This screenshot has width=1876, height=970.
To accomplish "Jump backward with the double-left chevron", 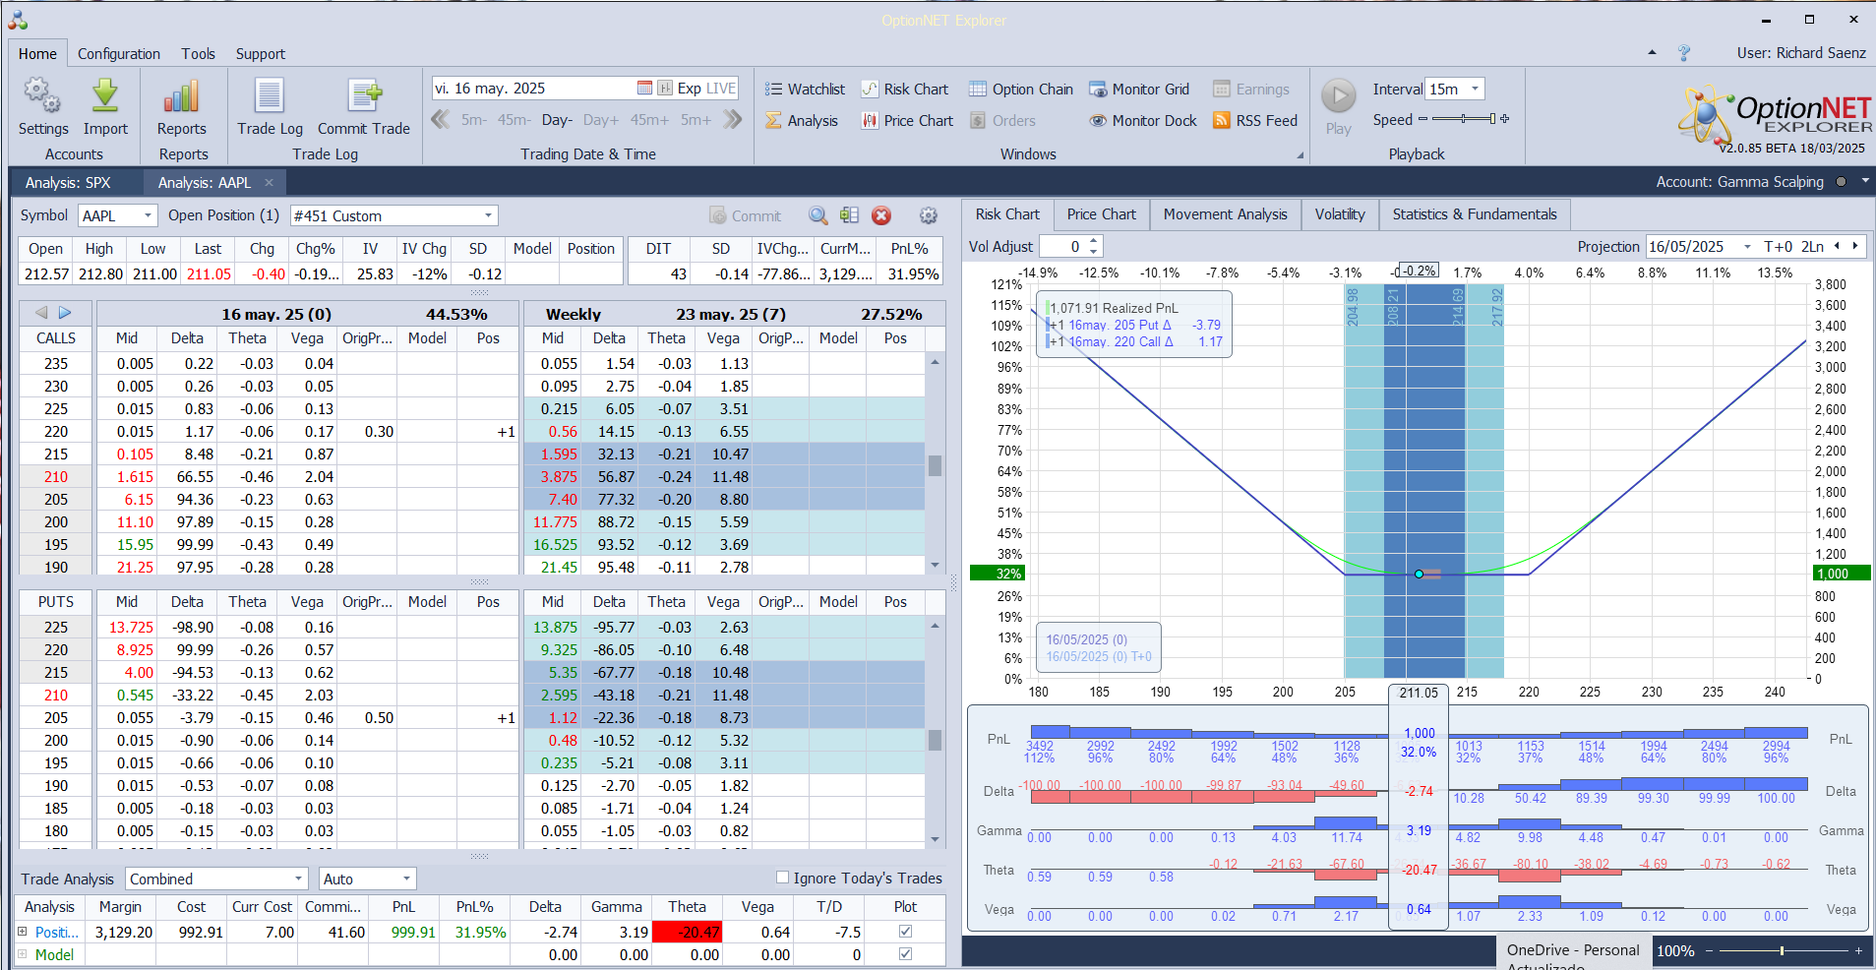I will pyautogui.click(x=441, y=119).
